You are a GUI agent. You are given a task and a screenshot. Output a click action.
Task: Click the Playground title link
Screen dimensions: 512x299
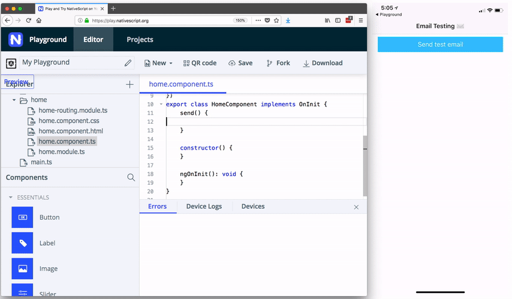(48, 39)
